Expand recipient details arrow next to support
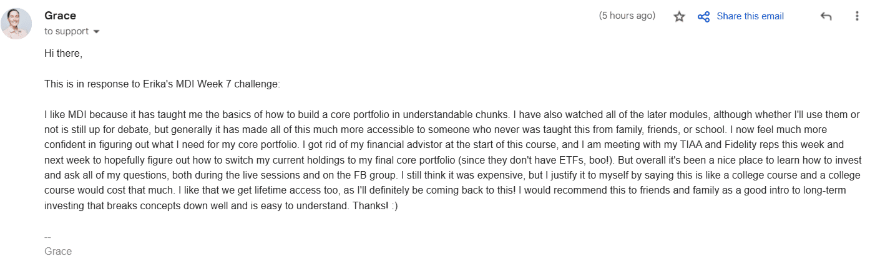The width and height of the screenshot is (870, 261). [x=97, y=32]
